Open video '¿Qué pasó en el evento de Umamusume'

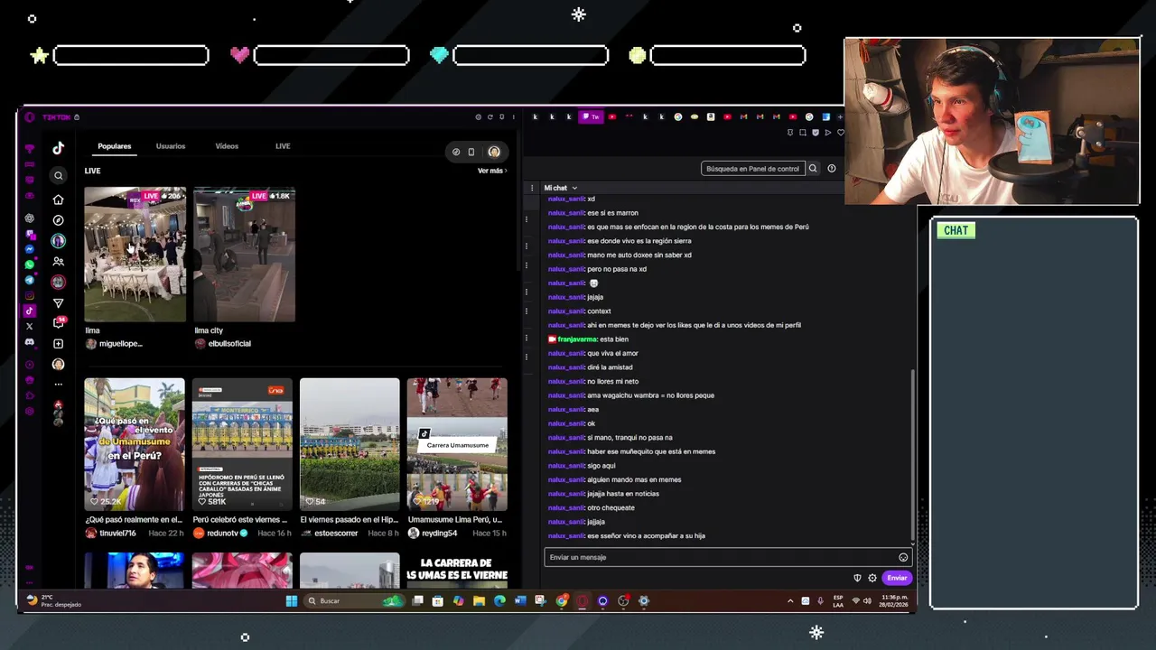(135, 444)
